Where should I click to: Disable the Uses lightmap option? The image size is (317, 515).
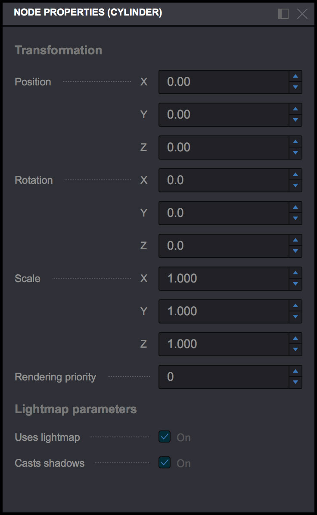[x=164, y=437]
